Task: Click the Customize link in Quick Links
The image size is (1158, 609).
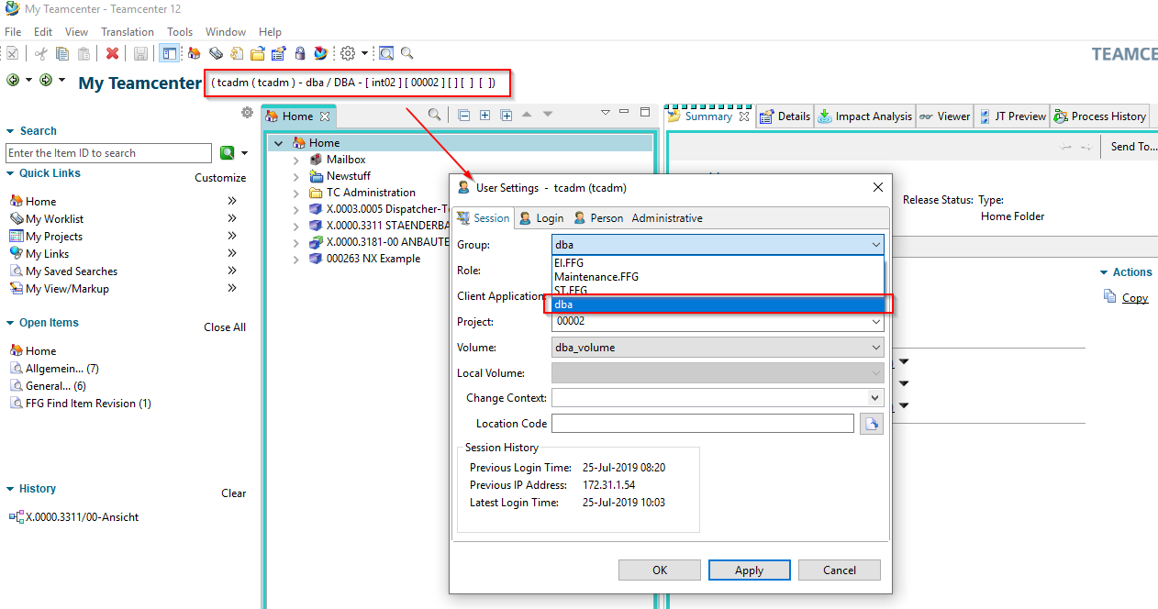Action: point(220,178)
